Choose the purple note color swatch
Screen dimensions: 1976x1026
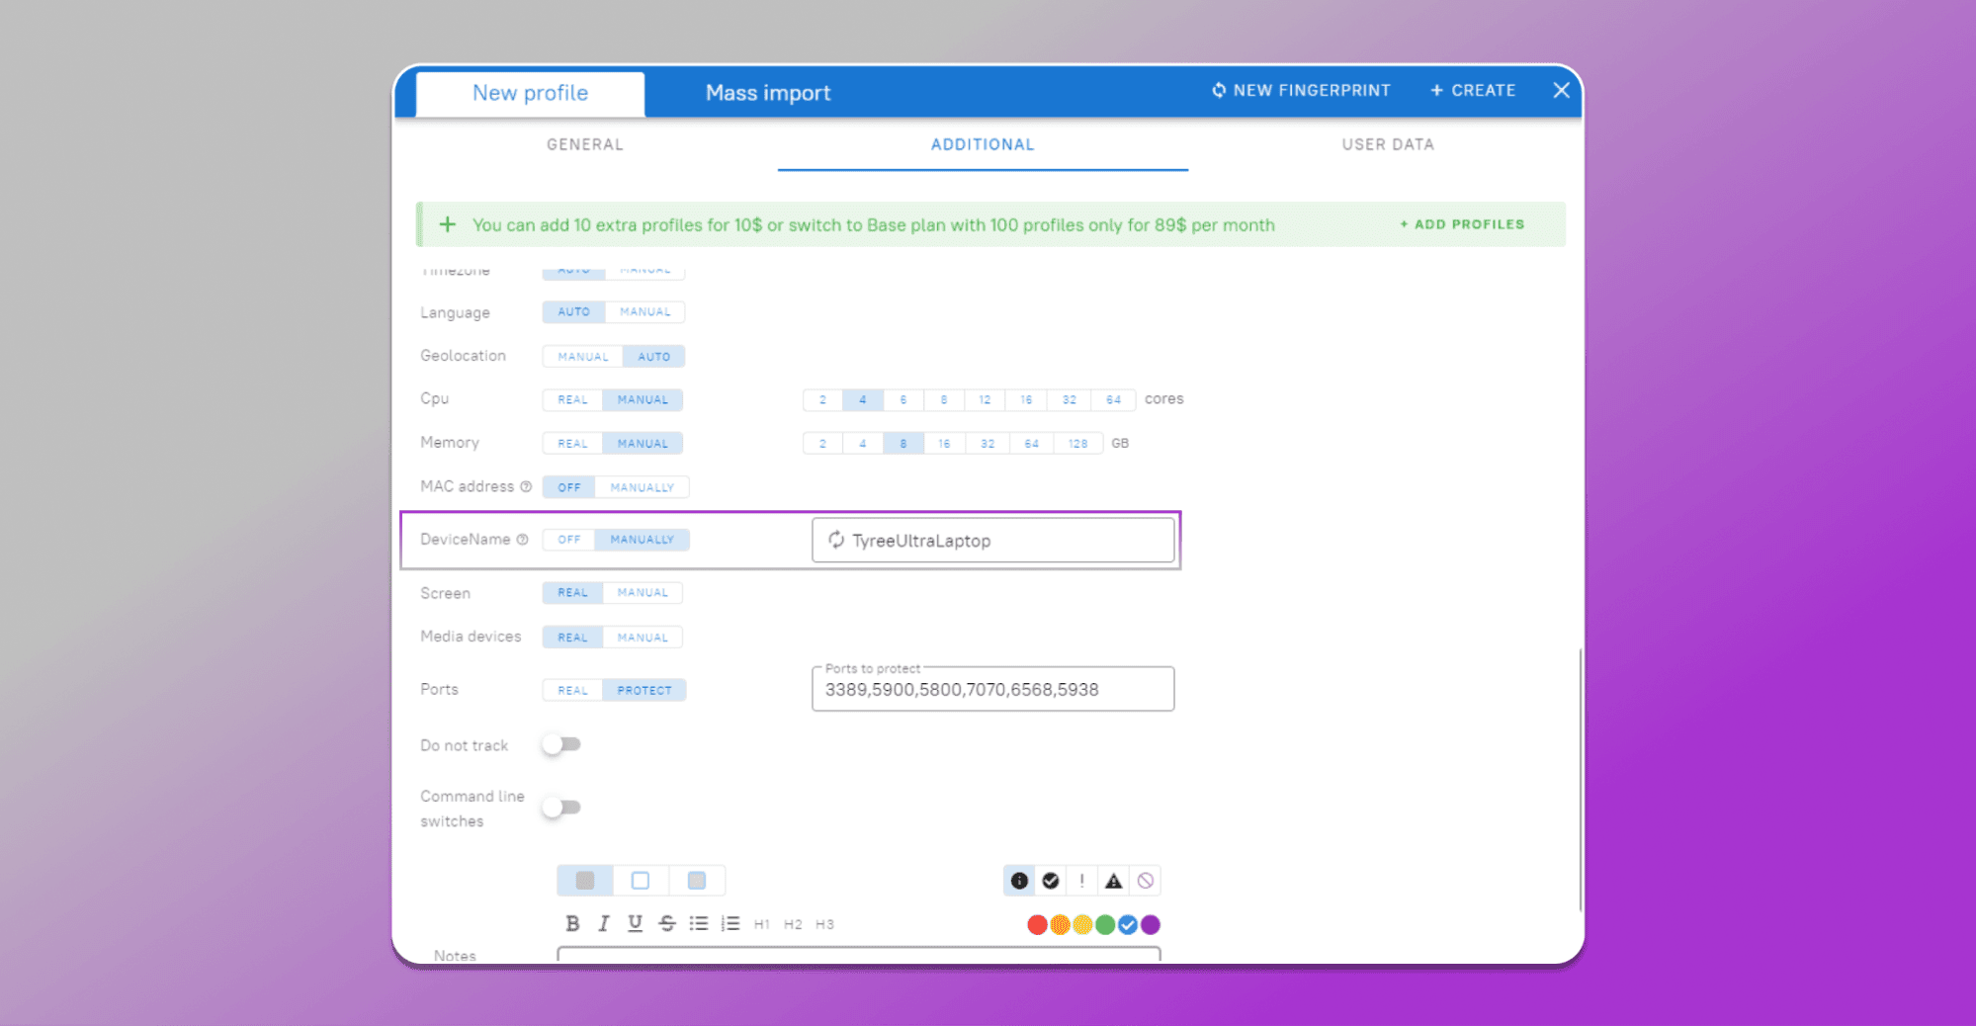click(1151, 924)
